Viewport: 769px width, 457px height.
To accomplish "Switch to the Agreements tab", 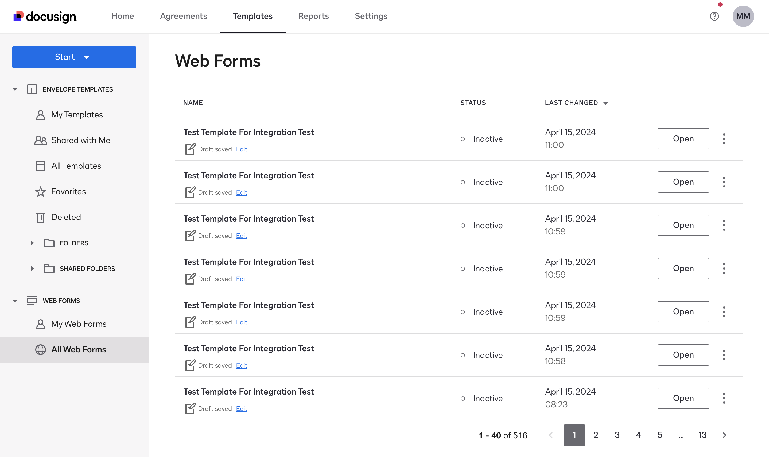I will click(x=183, y=16).
